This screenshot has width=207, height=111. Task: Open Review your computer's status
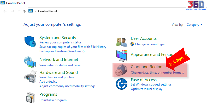pos(61,42)
